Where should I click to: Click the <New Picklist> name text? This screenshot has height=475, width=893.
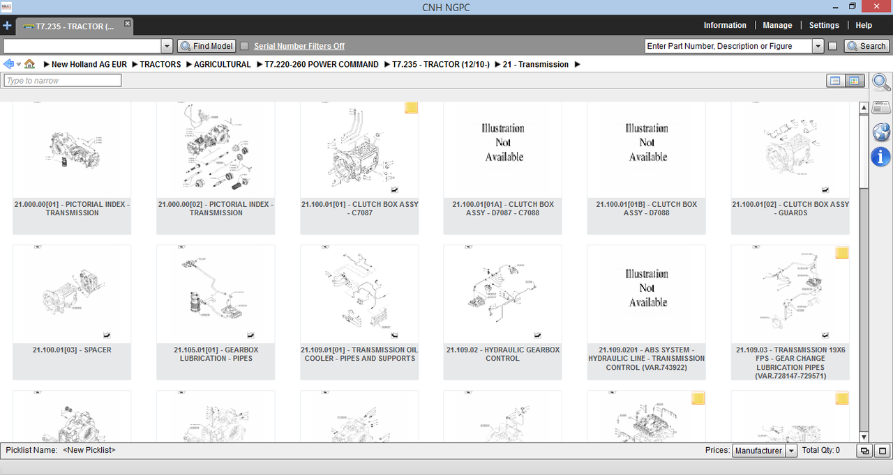pos(89,451)
